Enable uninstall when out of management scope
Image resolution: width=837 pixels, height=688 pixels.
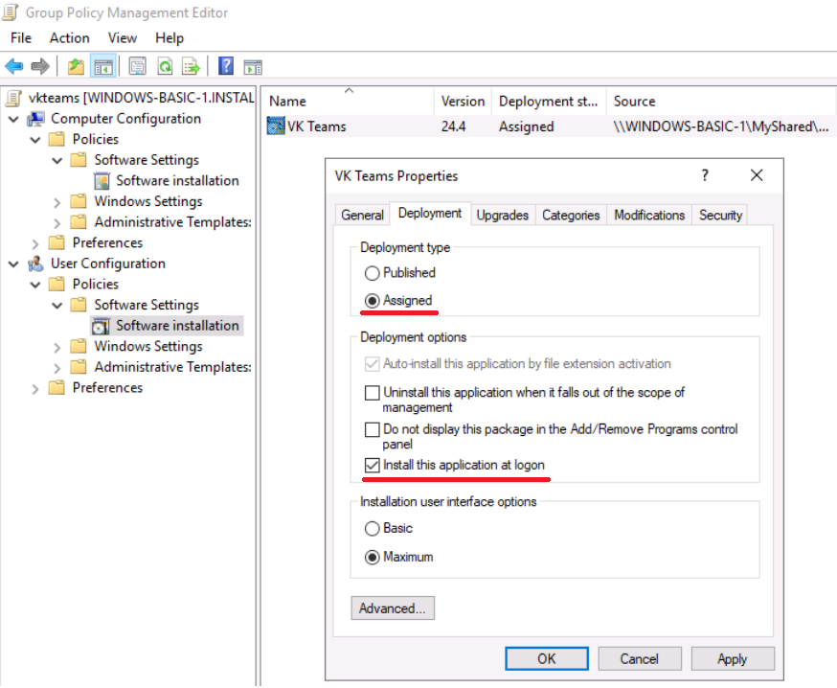(x=372, y=393)
